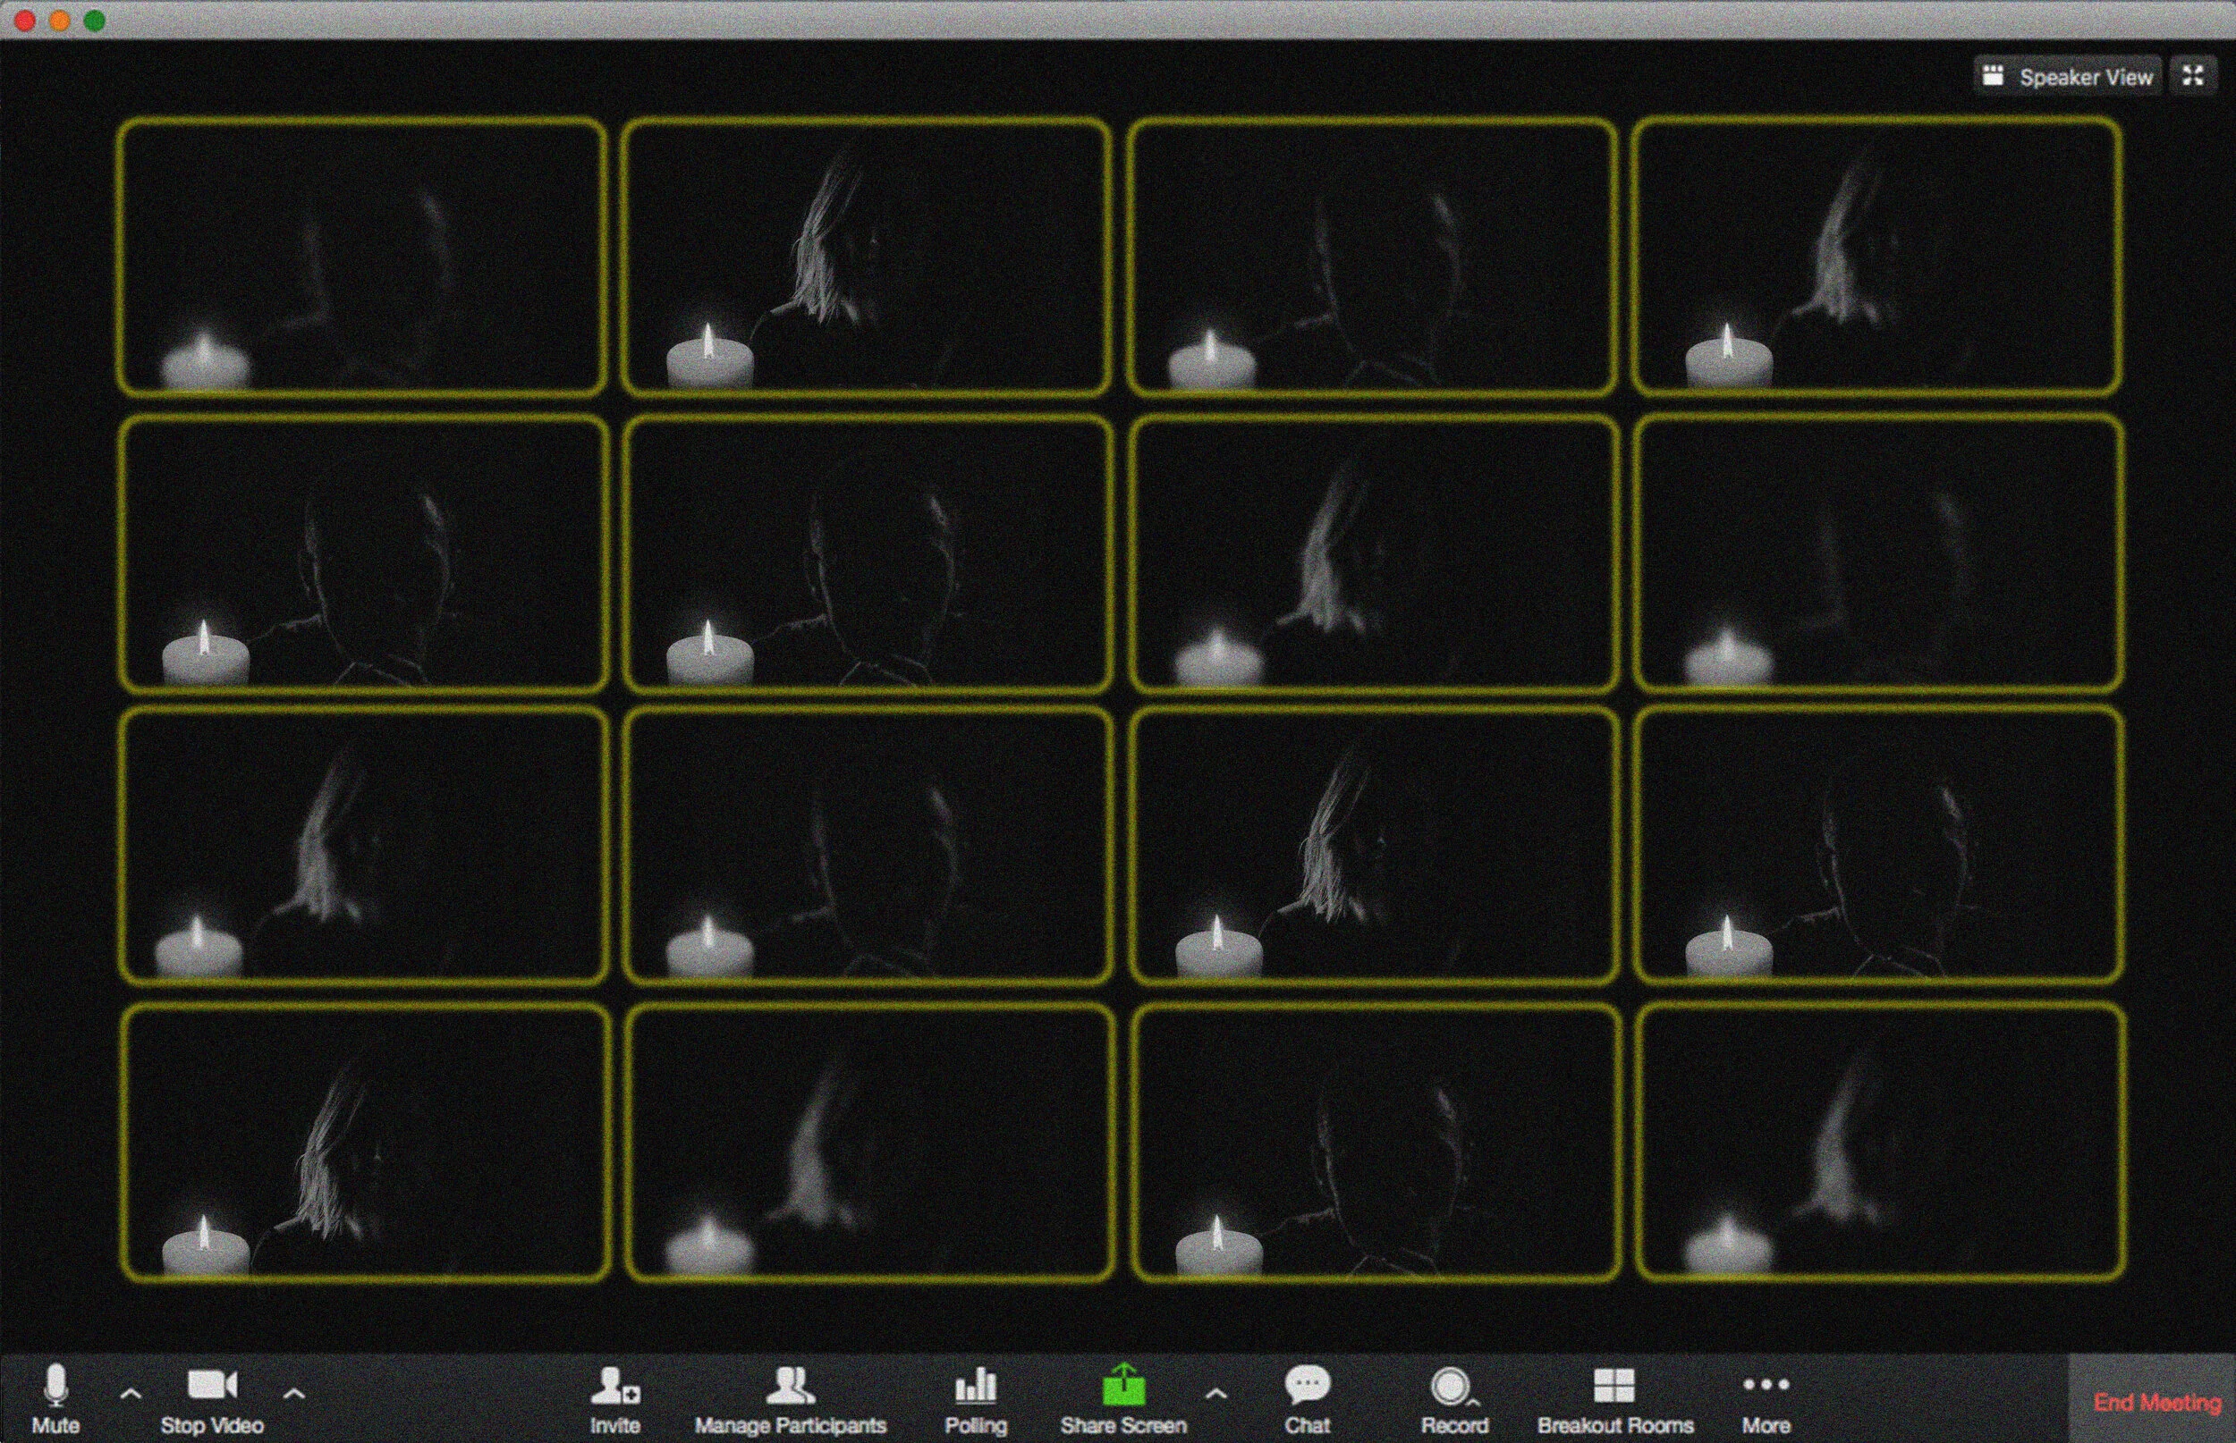Select second video tile in top row
Screen dimensions: 2236x1443
coord(866,256)
